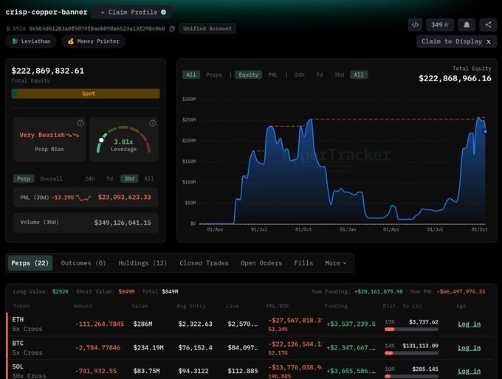This screenshot has width=502, height=379.
Task: Click the Leviathan badge
Action: click(x=31, y=41)
